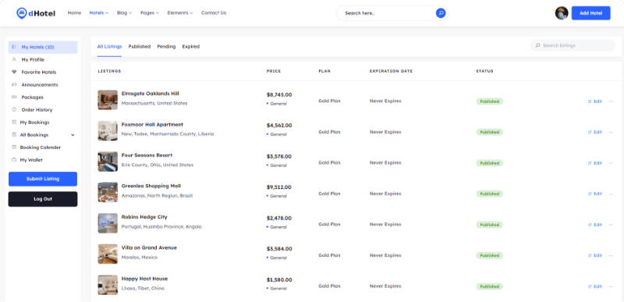This screenshot has height=302, width=624.
Task: Click the $9,512.00 price value
Action: click(279, 187)
